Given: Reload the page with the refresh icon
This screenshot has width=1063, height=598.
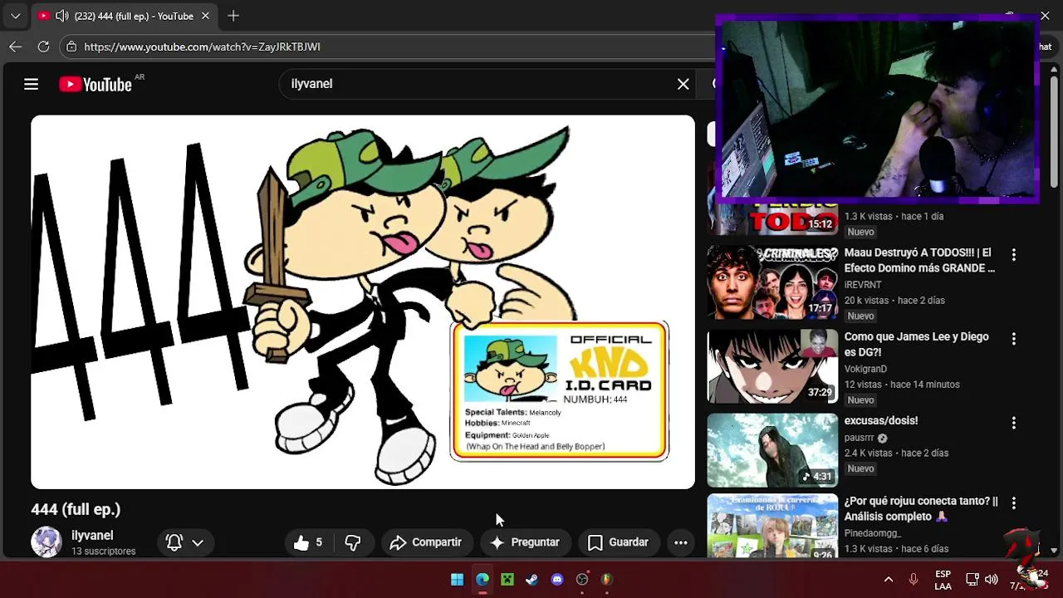Looking at the screenshot, I should tap(43, 47).
